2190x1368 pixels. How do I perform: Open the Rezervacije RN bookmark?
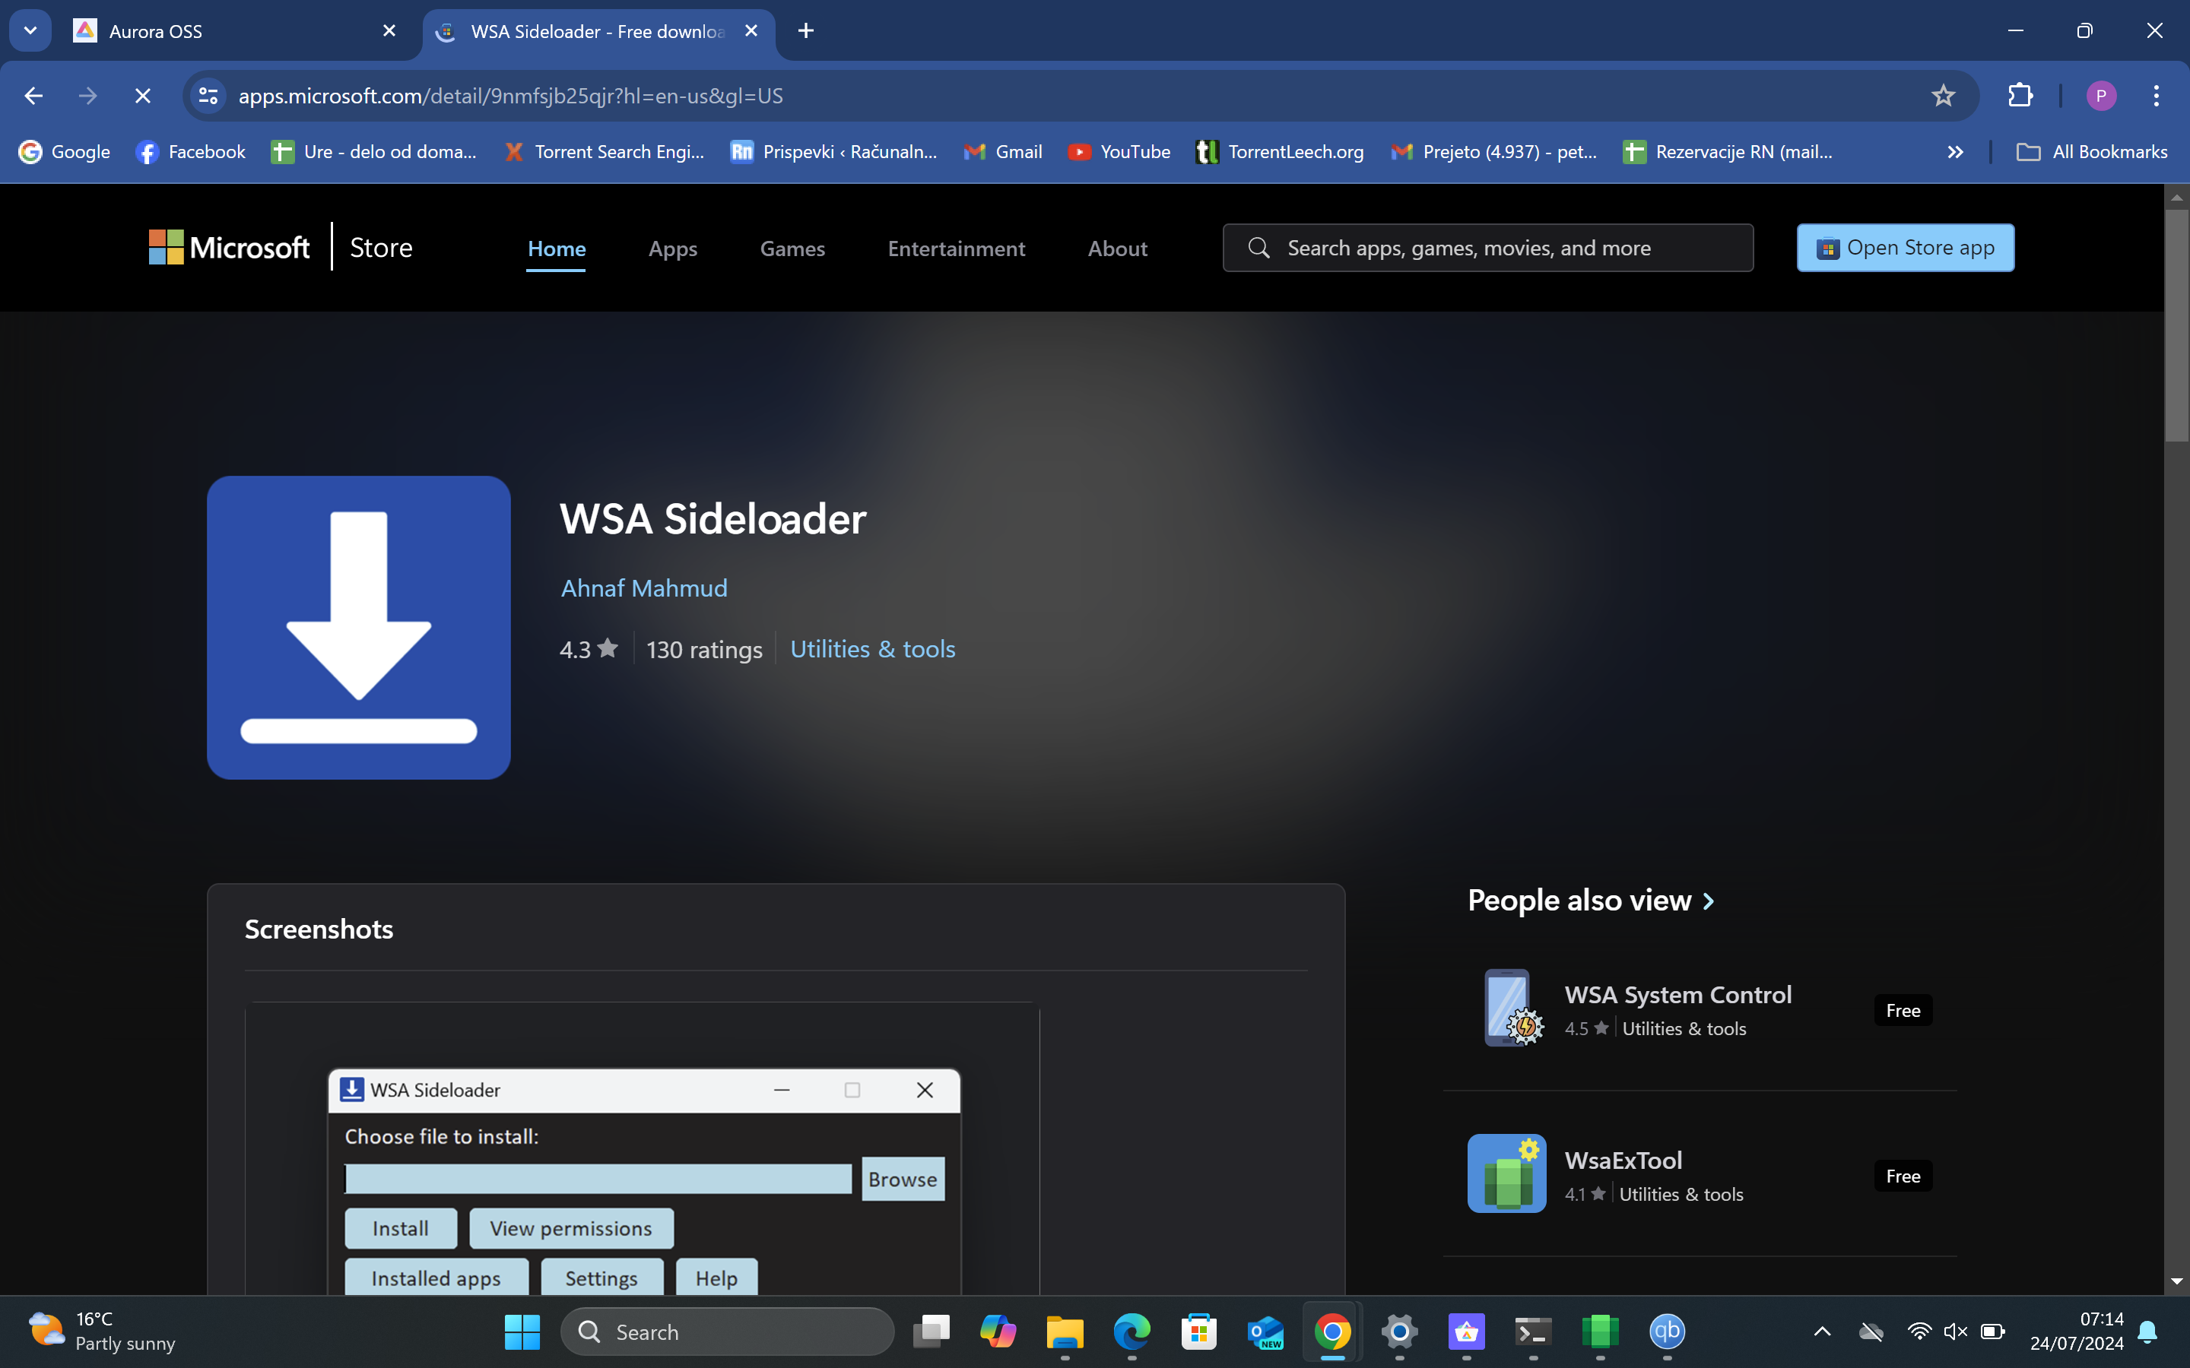tap(1727, 152)
